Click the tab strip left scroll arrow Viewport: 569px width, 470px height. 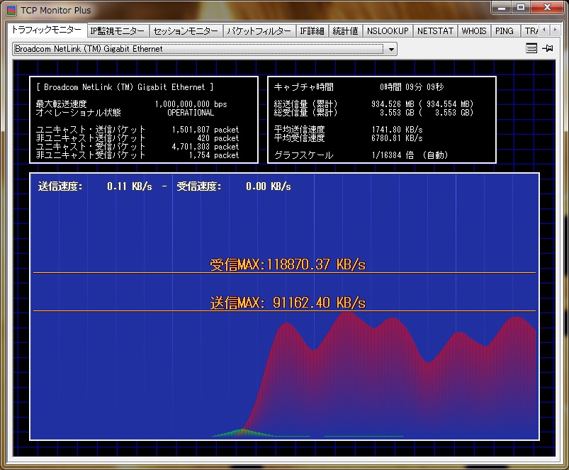point(544,30)
